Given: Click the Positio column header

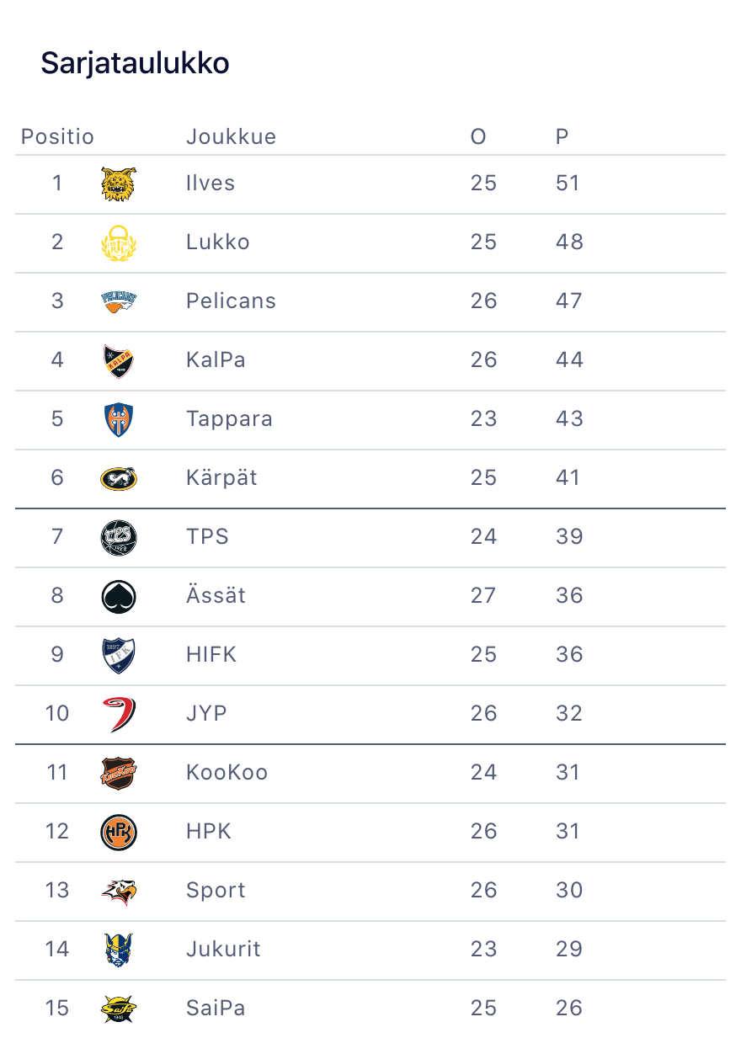Looking at the screenshot, I should tap(57, 136).
